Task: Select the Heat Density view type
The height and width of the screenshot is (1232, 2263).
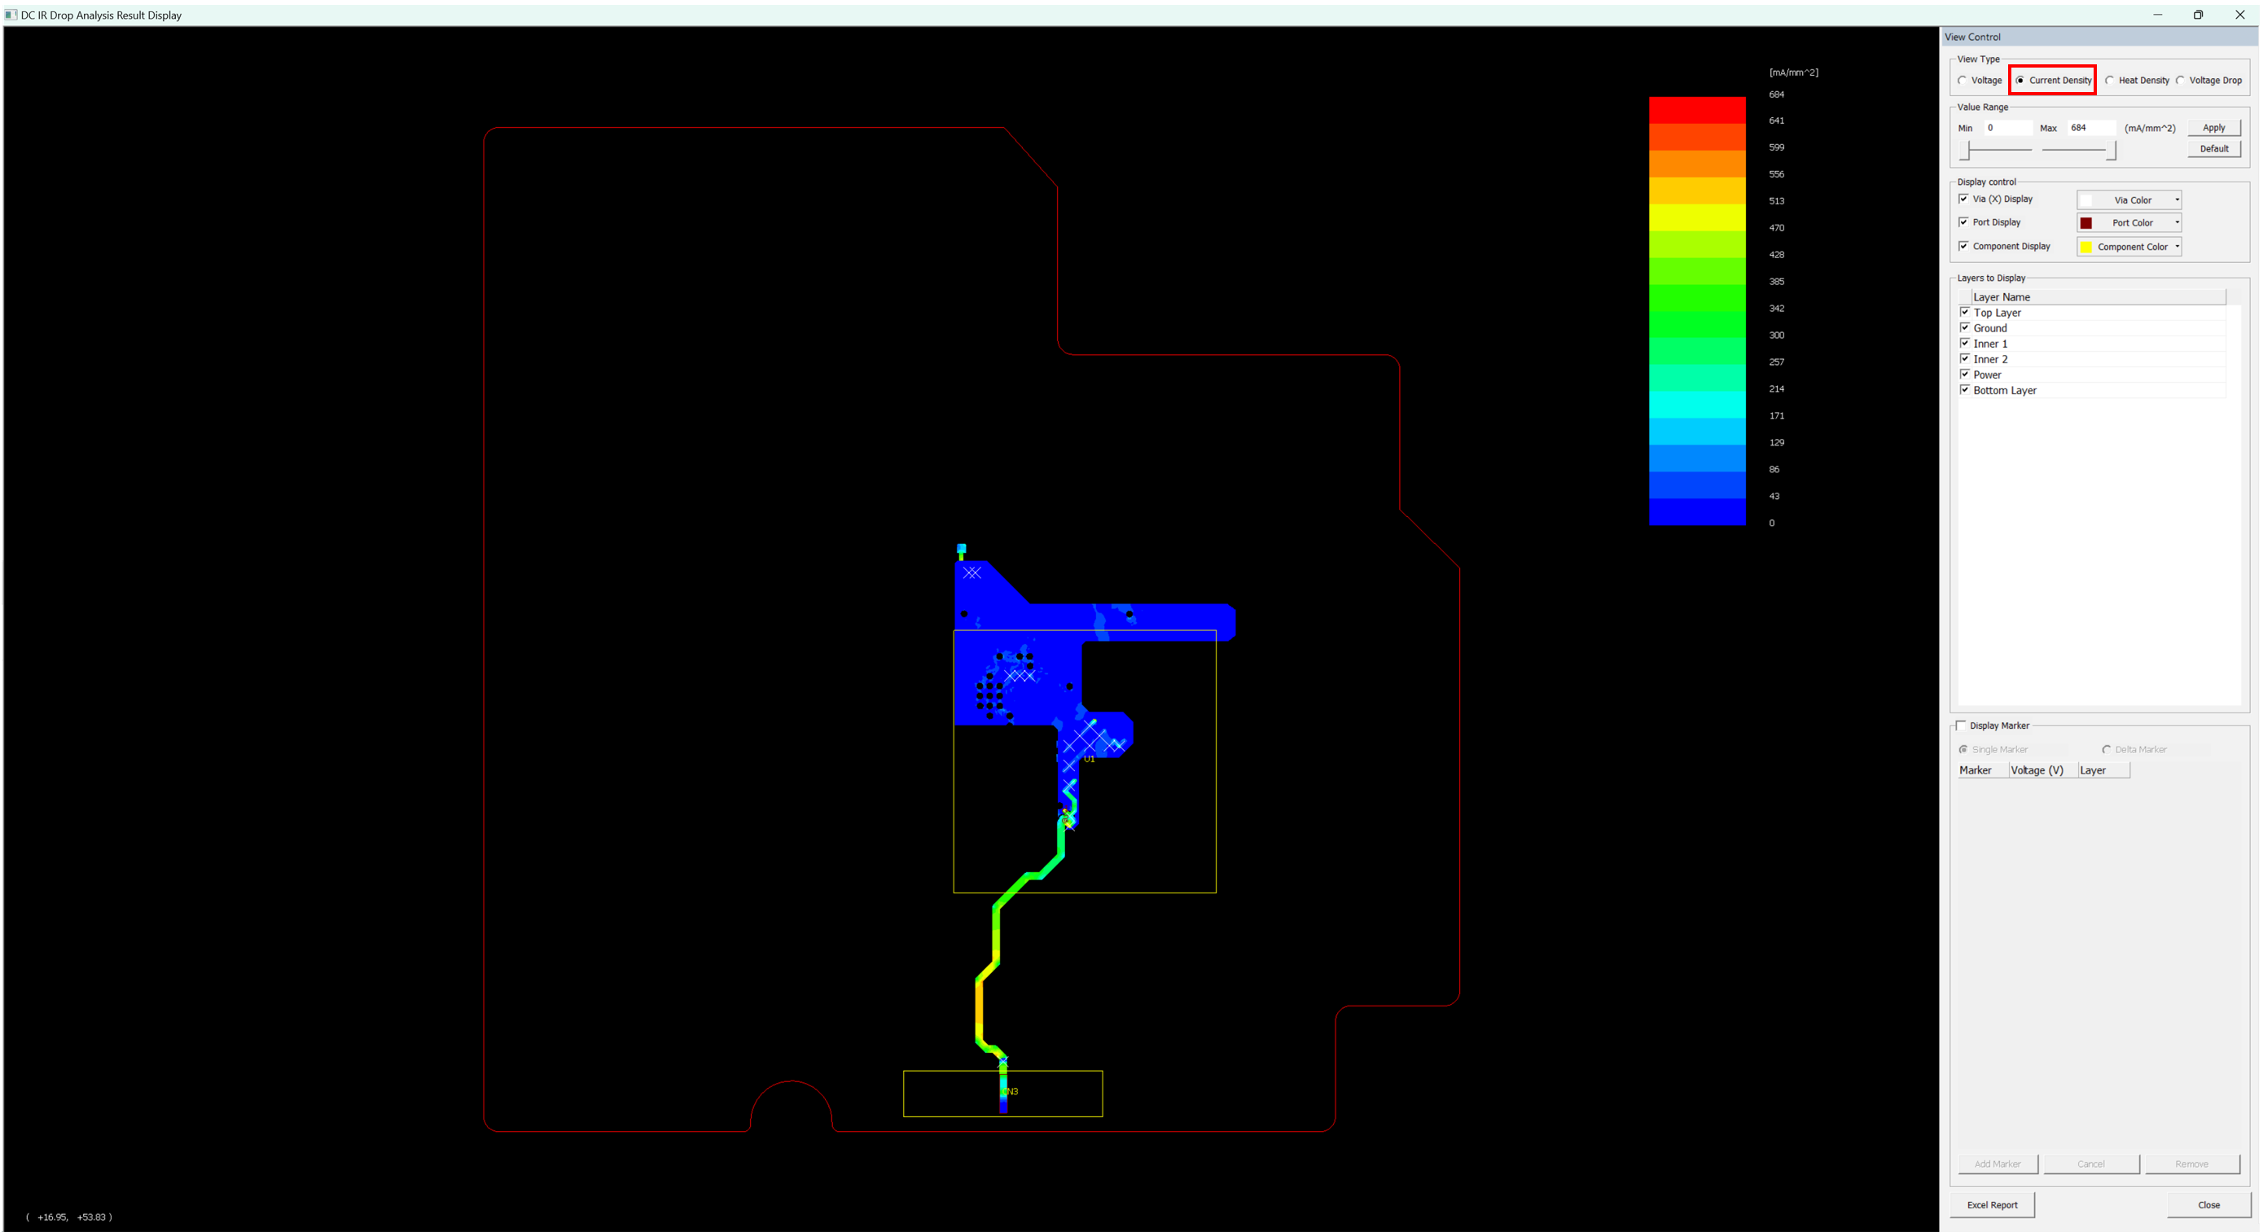Action: (x=2110, y=80)
